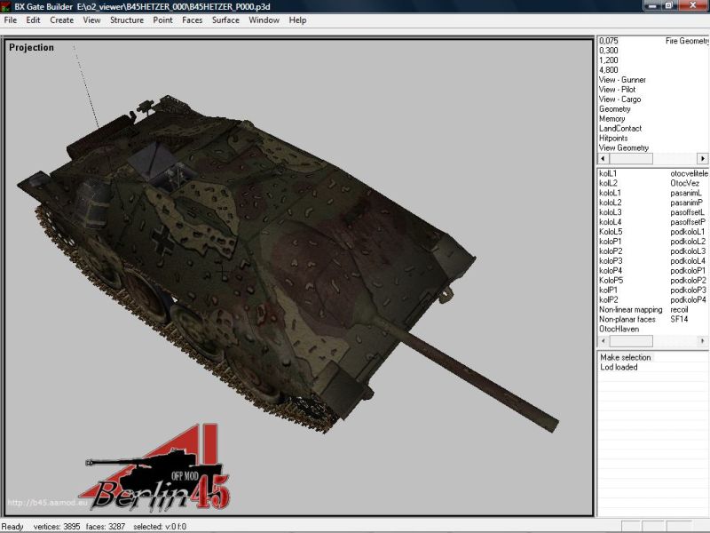
Task: Select the kolL1 named selection
Action: (608, 173)
